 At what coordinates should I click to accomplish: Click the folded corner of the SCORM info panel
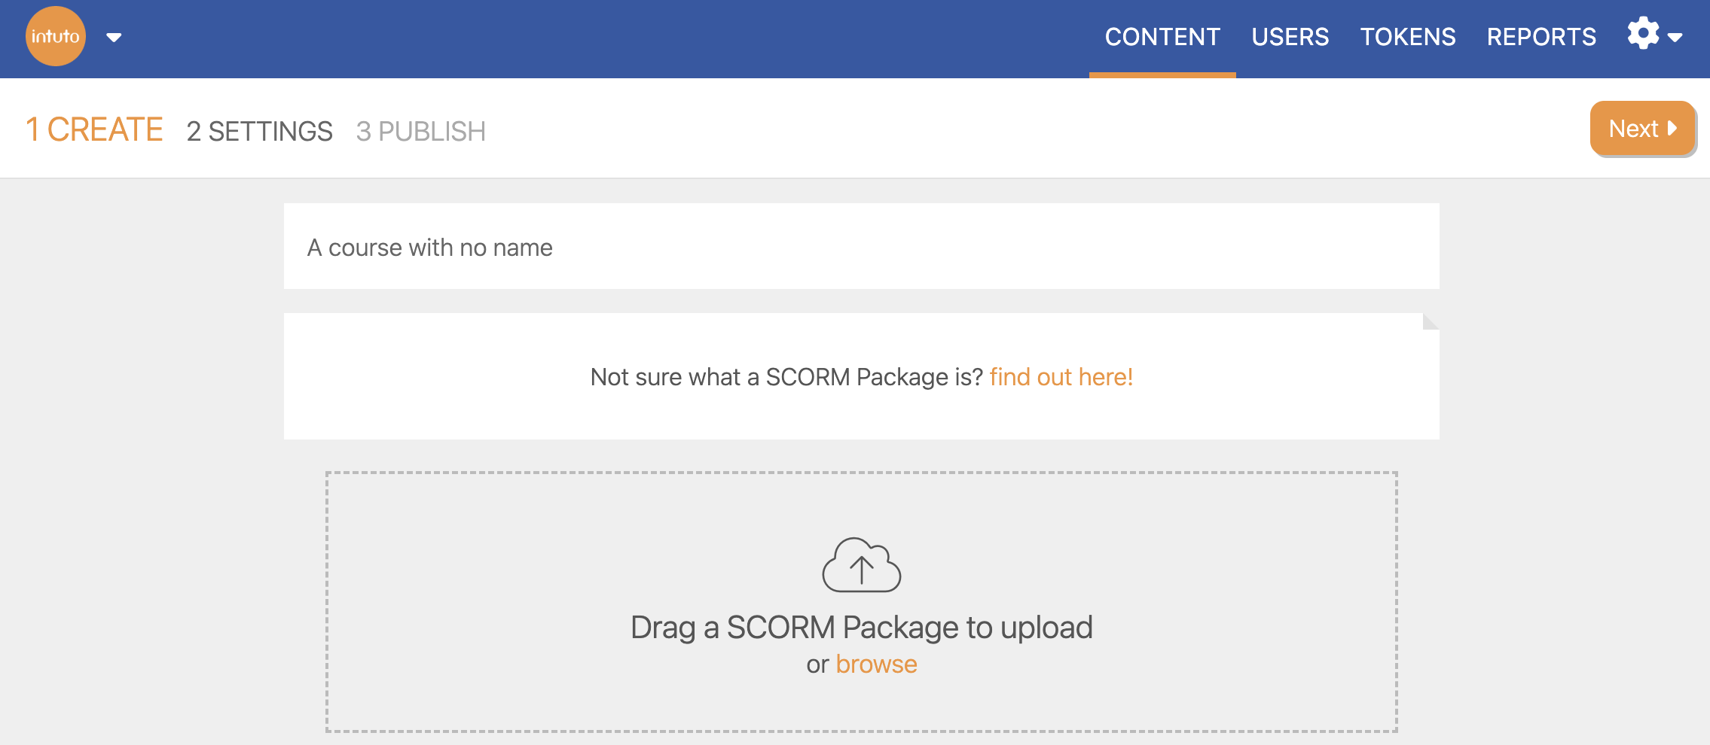[x=1430, y=321]
